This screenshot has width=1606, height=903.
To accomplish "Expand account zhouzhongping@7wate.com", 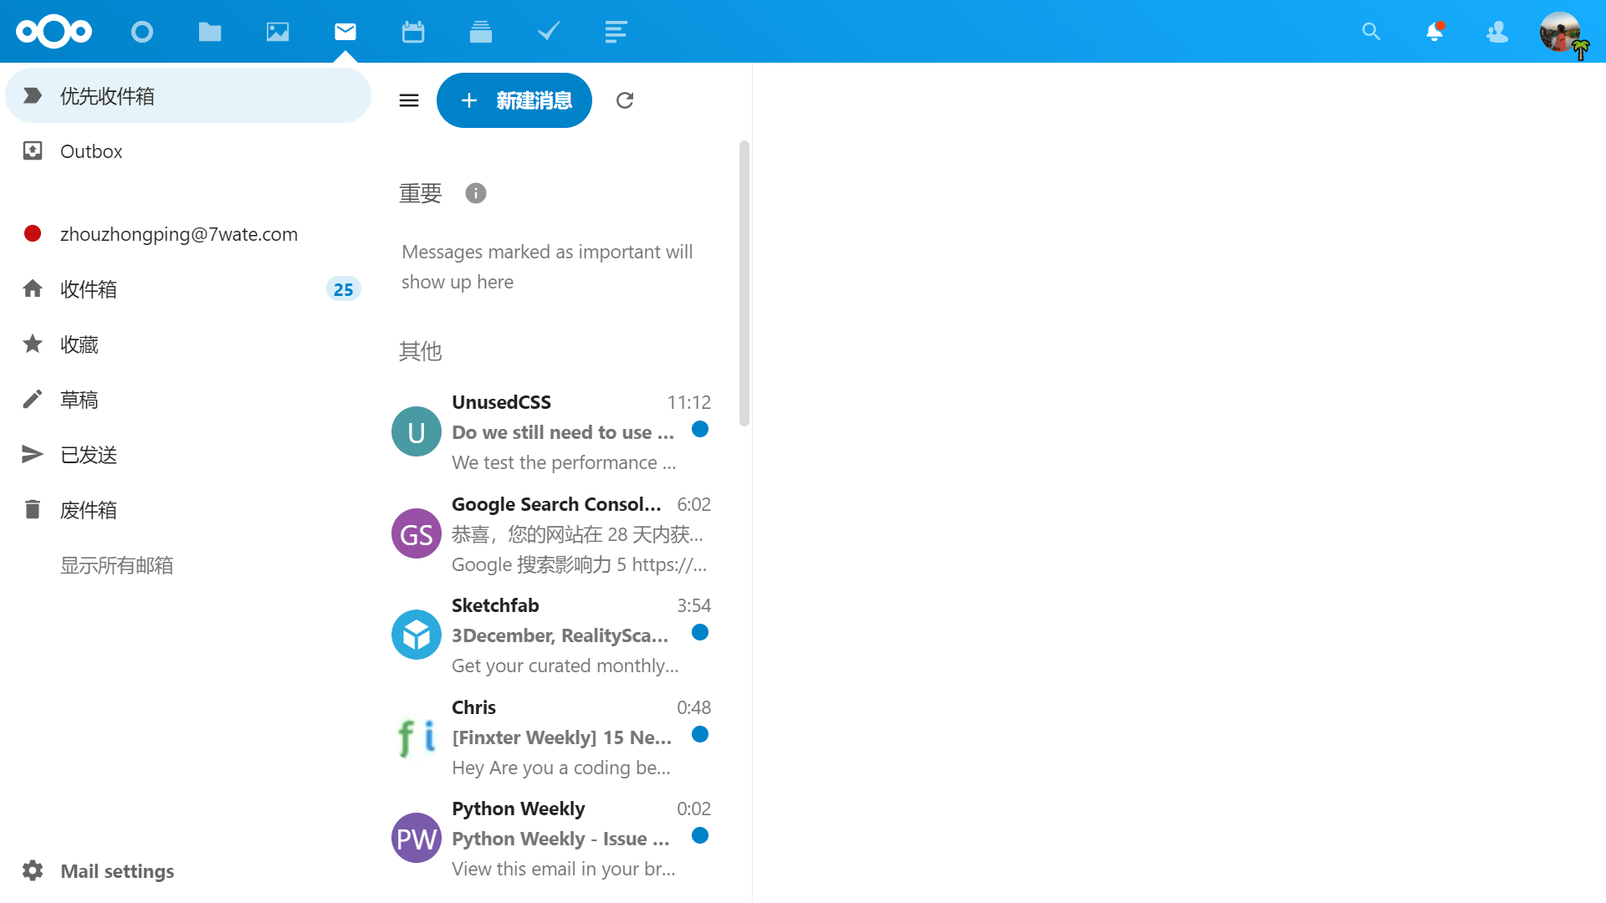I will coord(178,234).
